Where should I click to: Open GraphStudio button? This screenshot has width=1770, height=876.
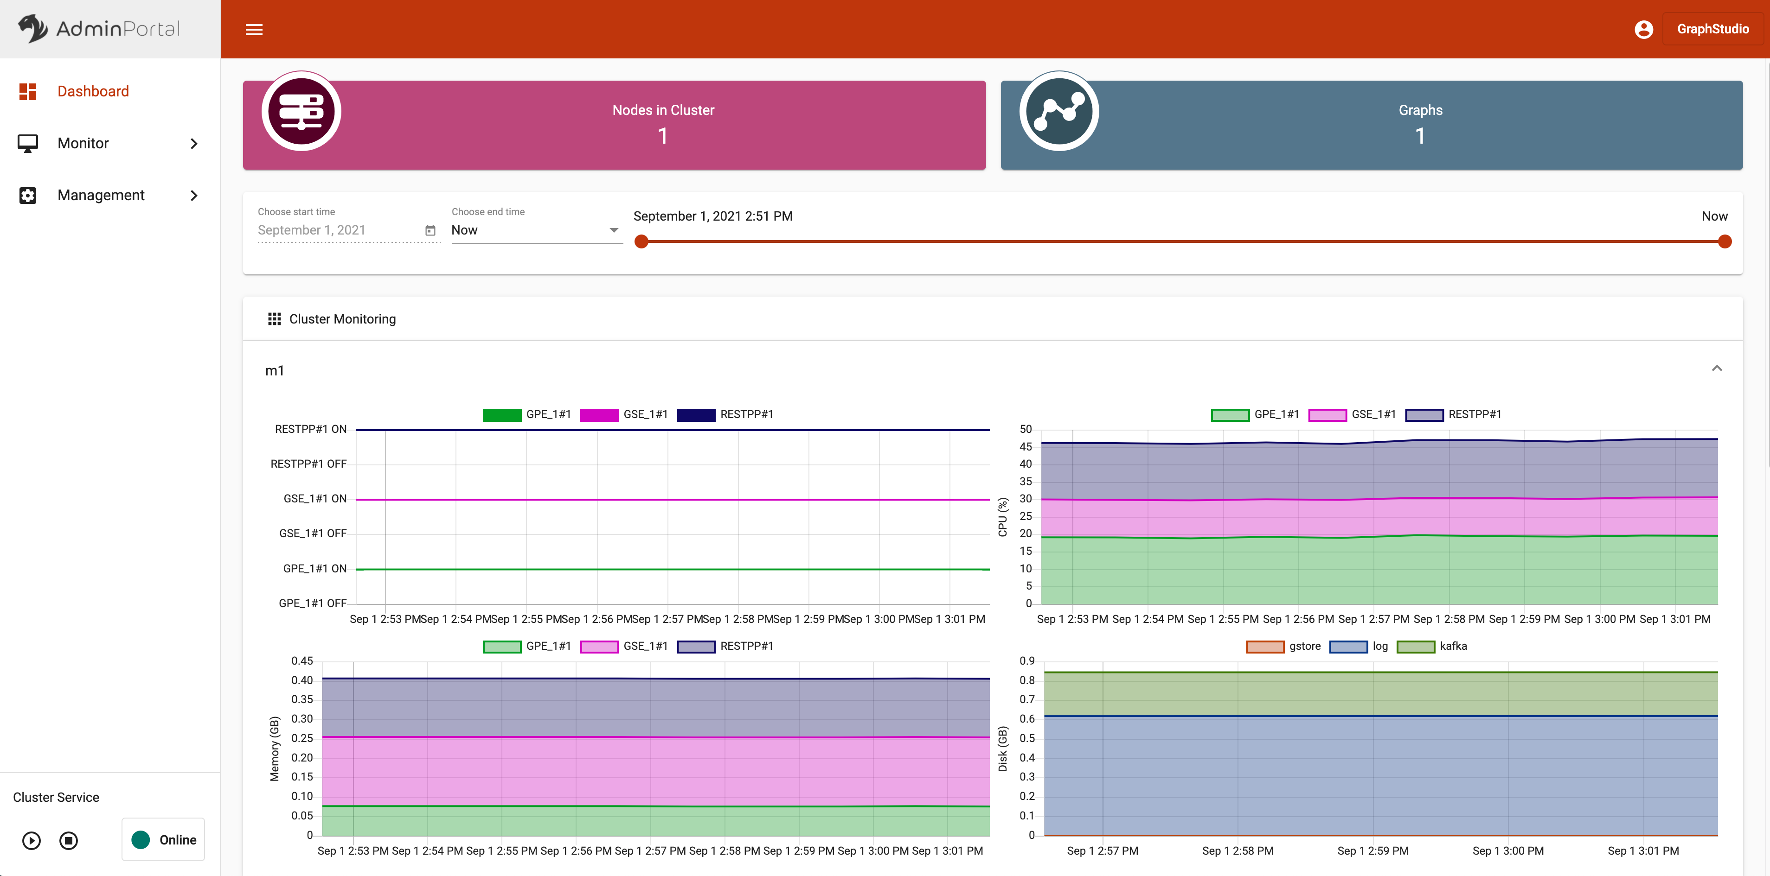pyautogui.click(x=1712, y=30)
